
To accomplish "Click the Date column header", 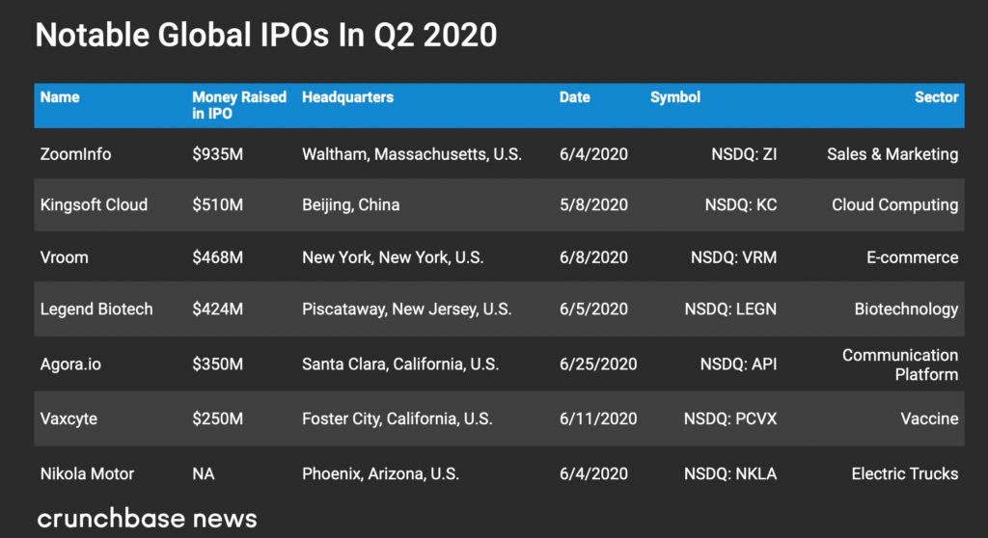I will click(575, 97).
